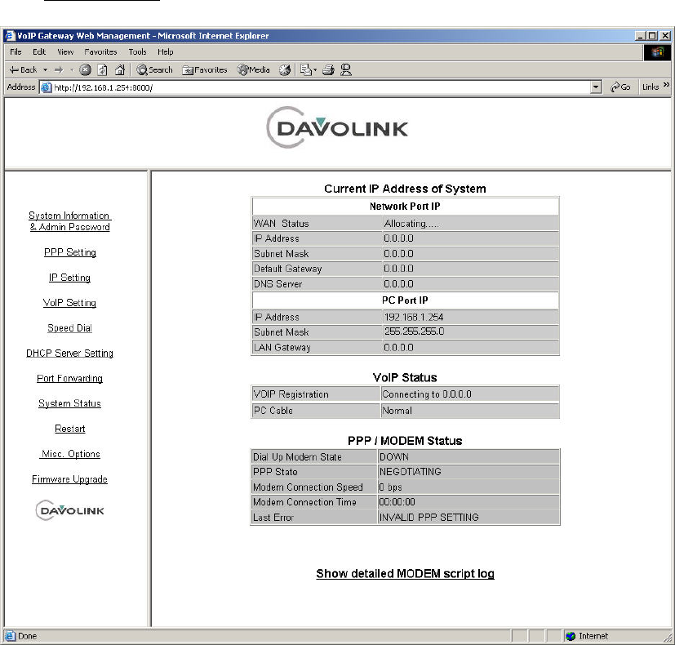Click Show detailed MODEM script log link
675x645 pixels.
[405, 573]
